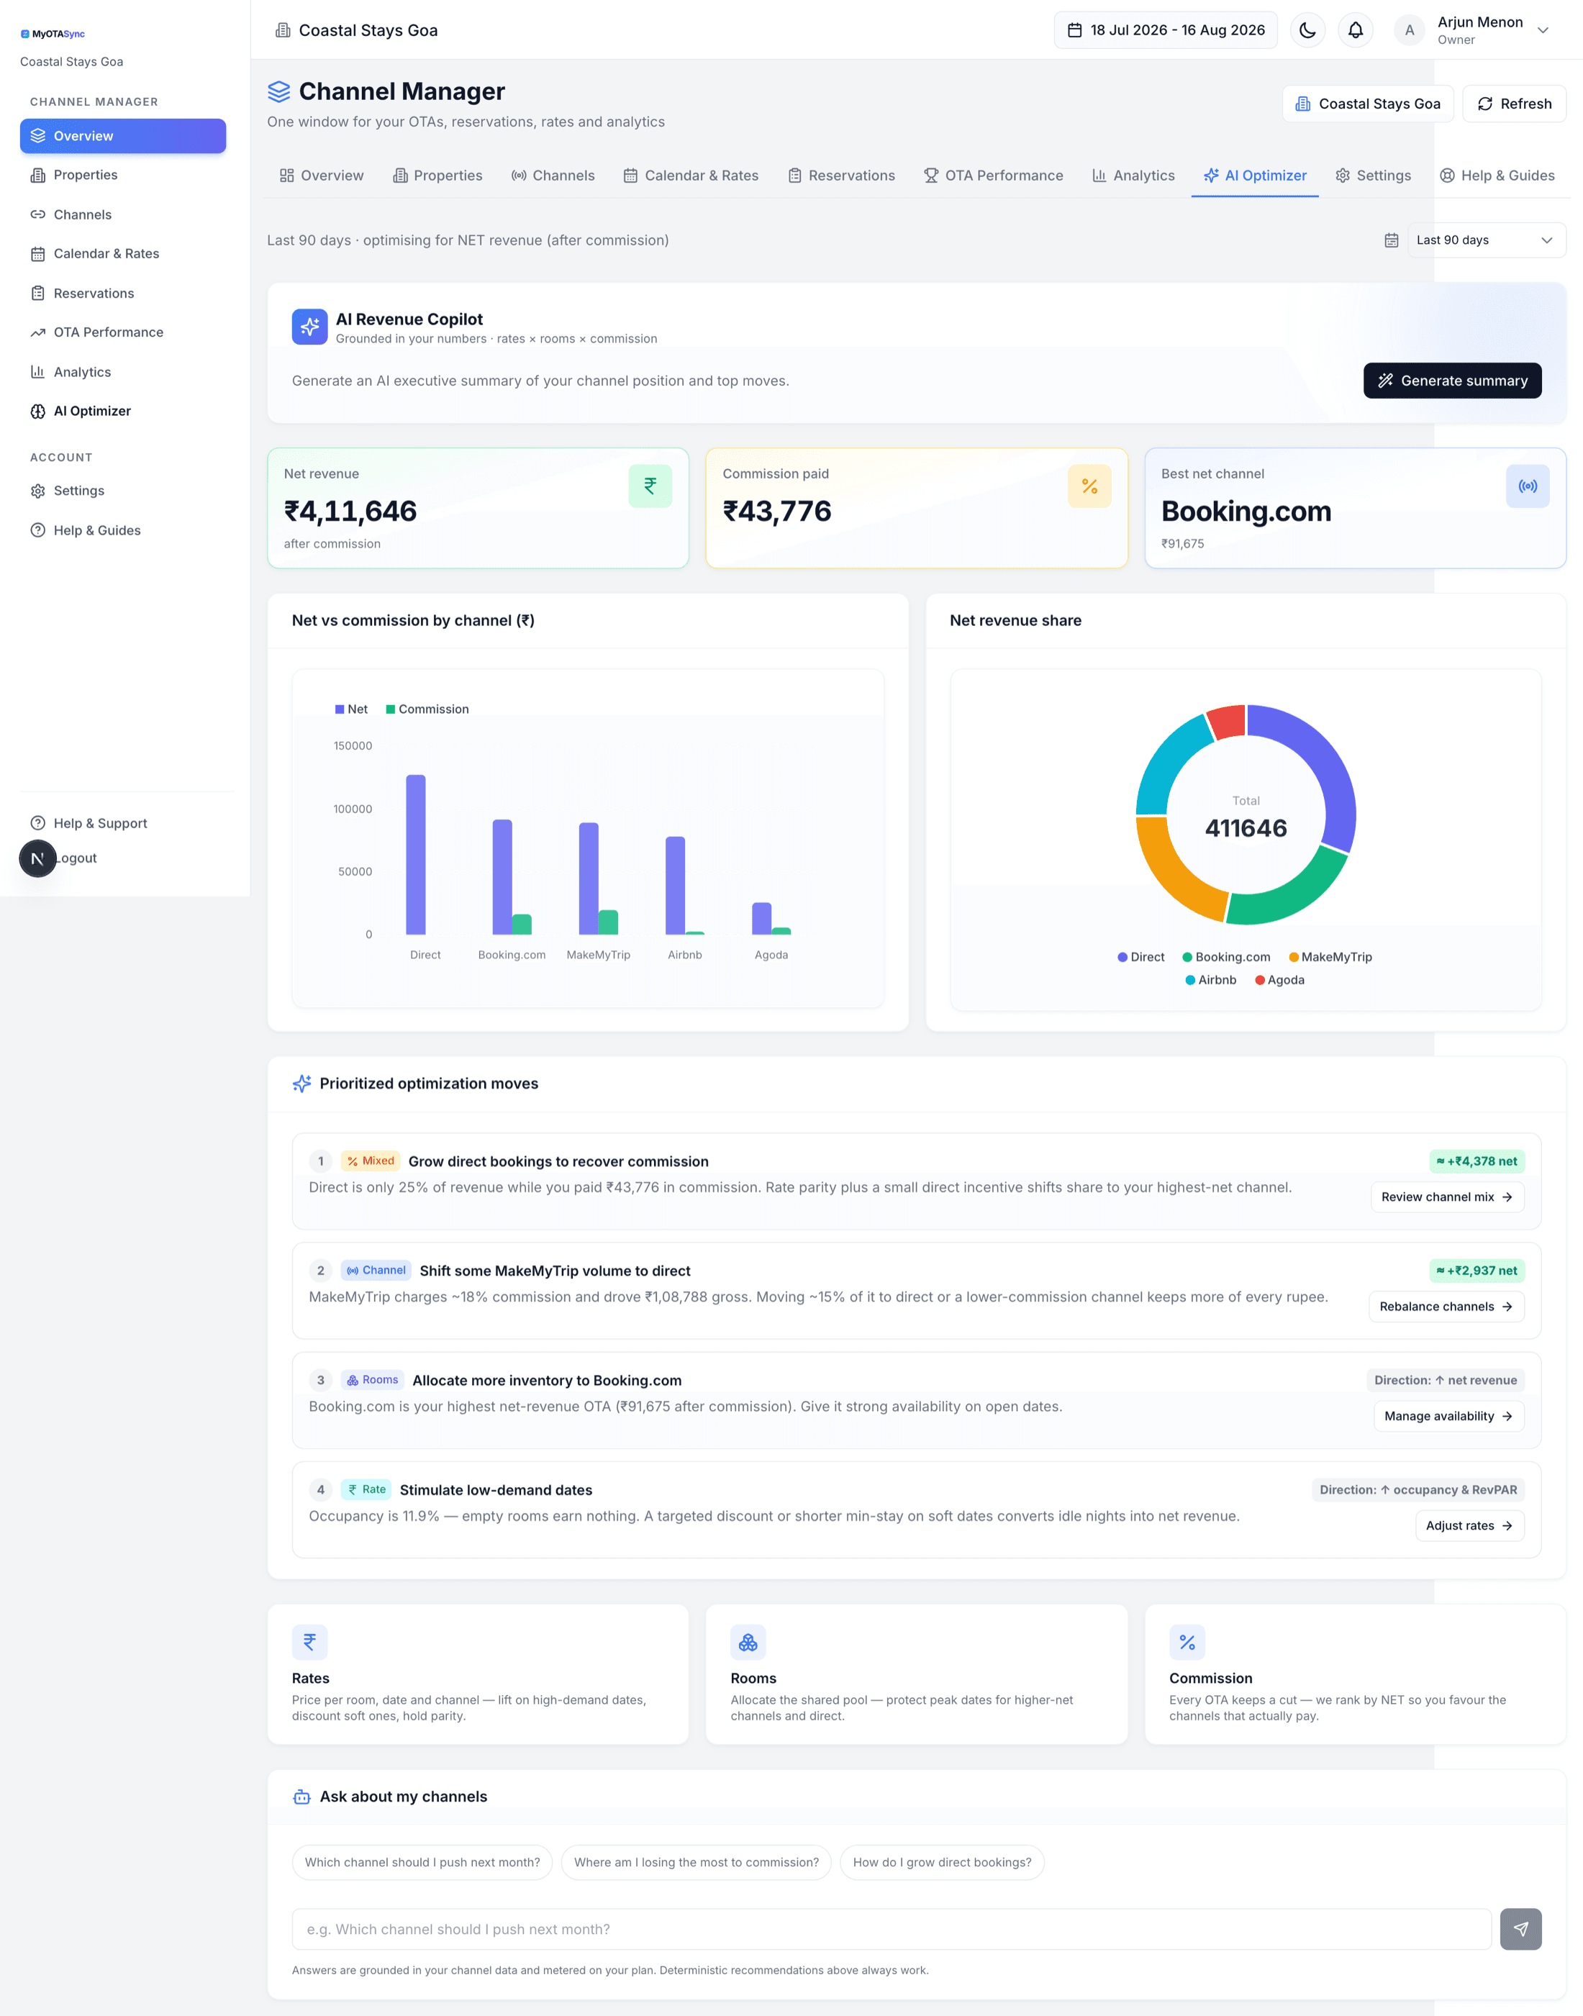Switch to Calendar & Rates tab
The image size is (1583, 2016).
click(691, 175)
